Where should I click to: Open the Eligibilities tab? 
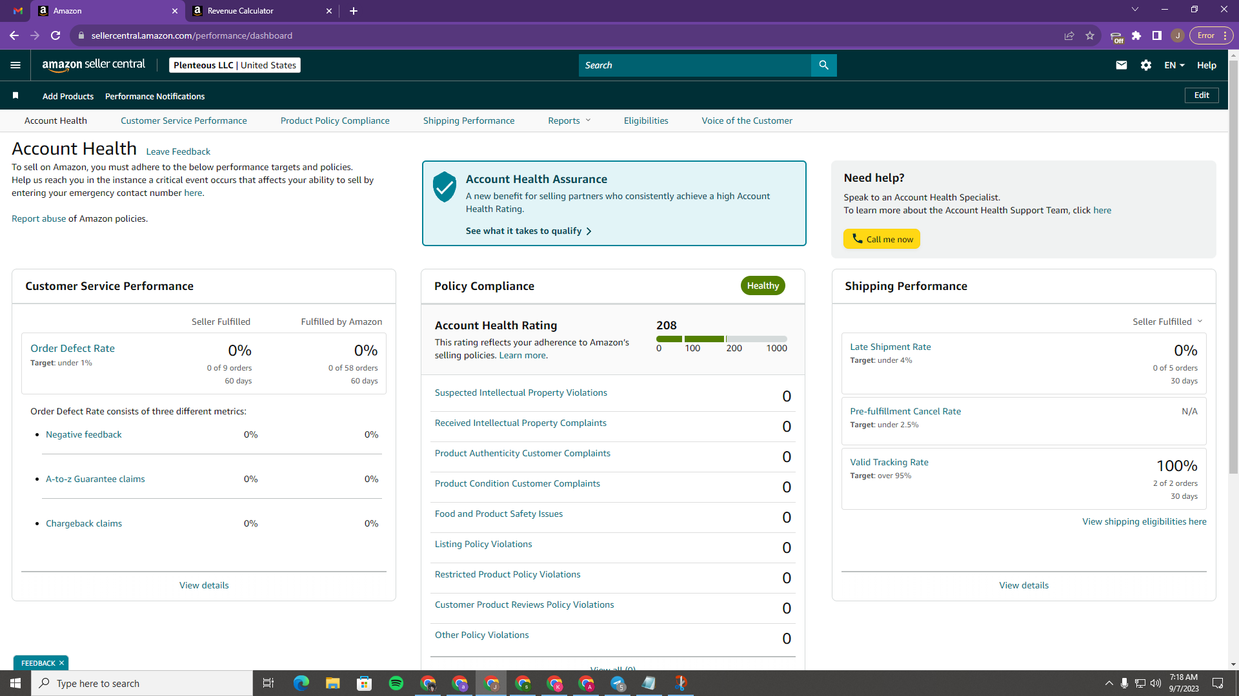pos(646,121)
